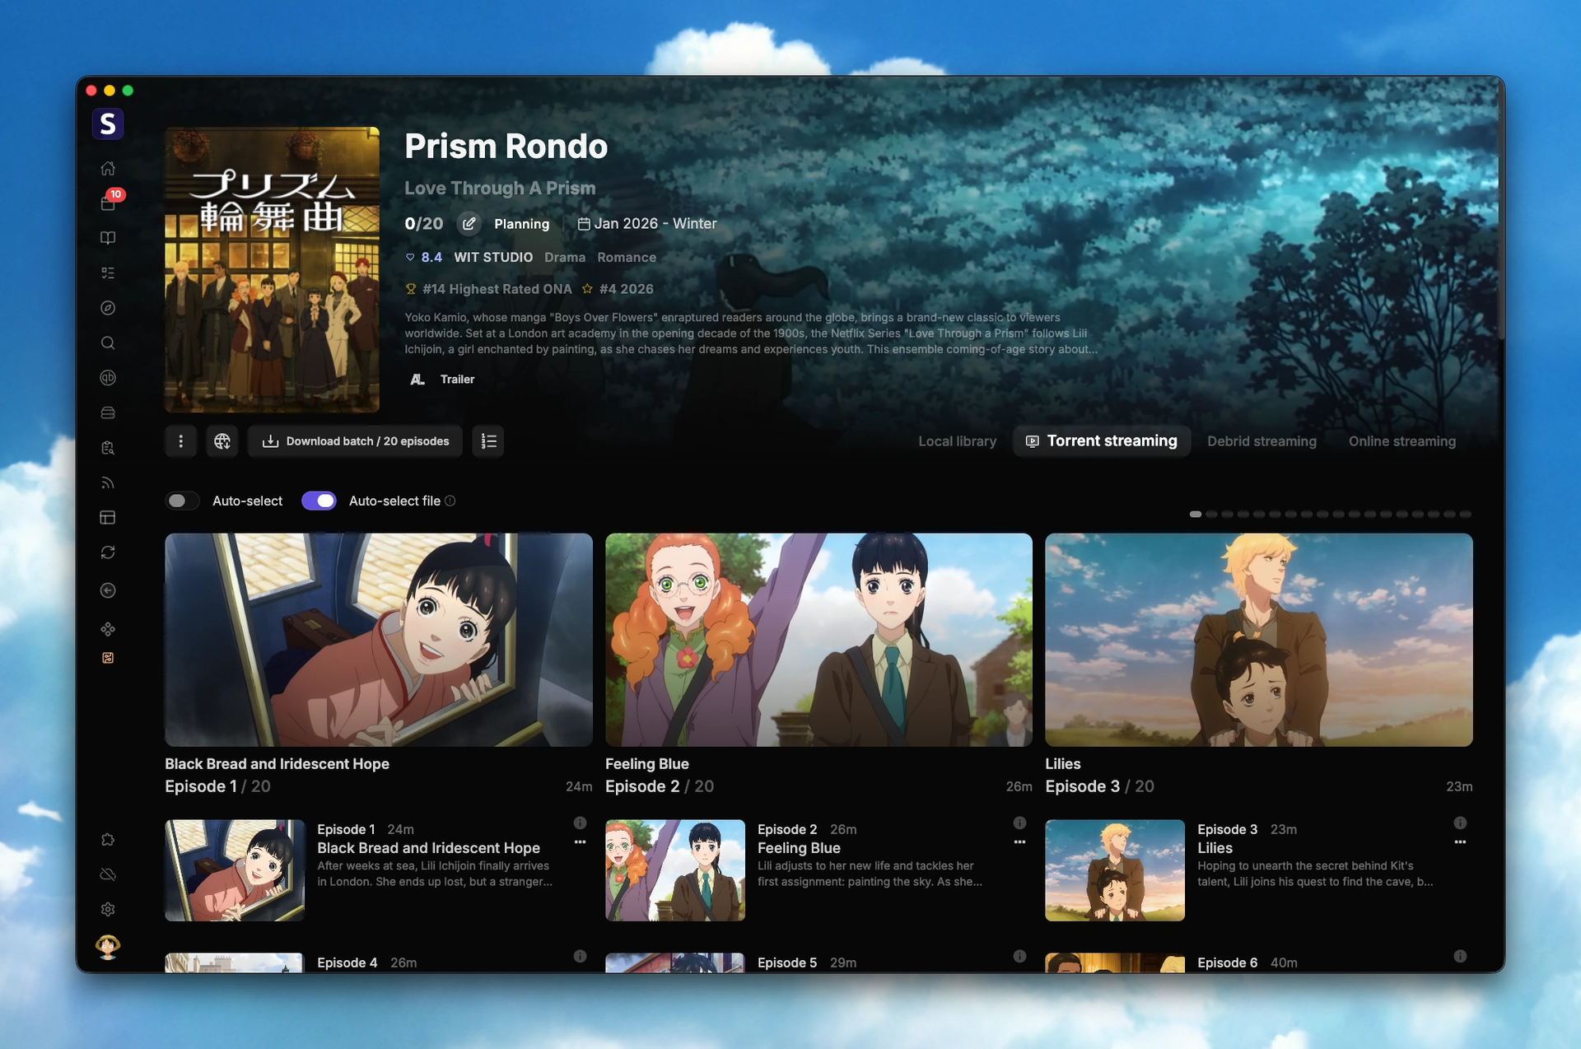Click the "#4 2026" ranking text
Screen dimensions: 1581x1049
(626, 289)
